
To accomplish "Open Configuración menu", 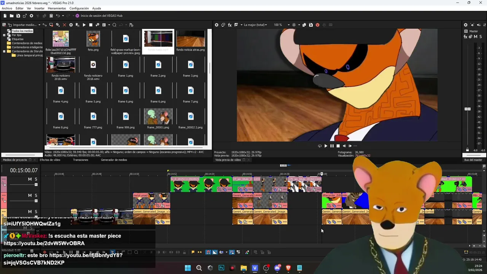I will 79,8.
